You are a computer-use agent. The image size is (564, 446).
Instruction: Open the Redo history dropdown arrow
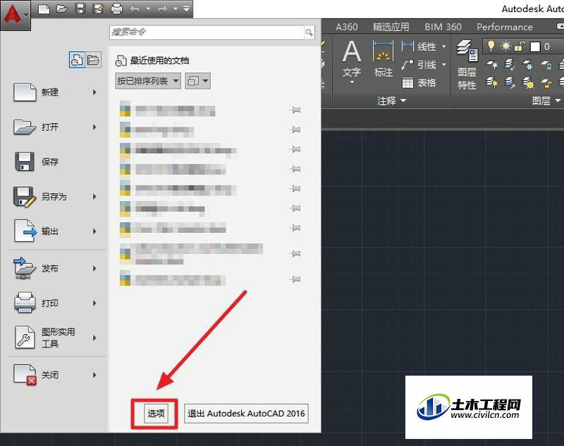tap(176, 9)
